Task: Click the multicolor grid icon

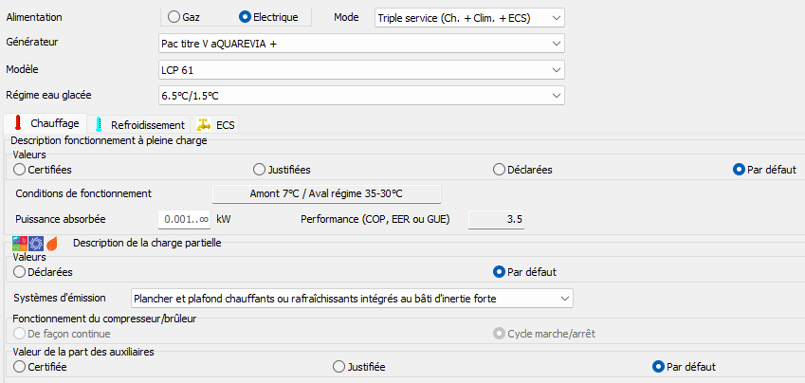Action: pos(21,244)
